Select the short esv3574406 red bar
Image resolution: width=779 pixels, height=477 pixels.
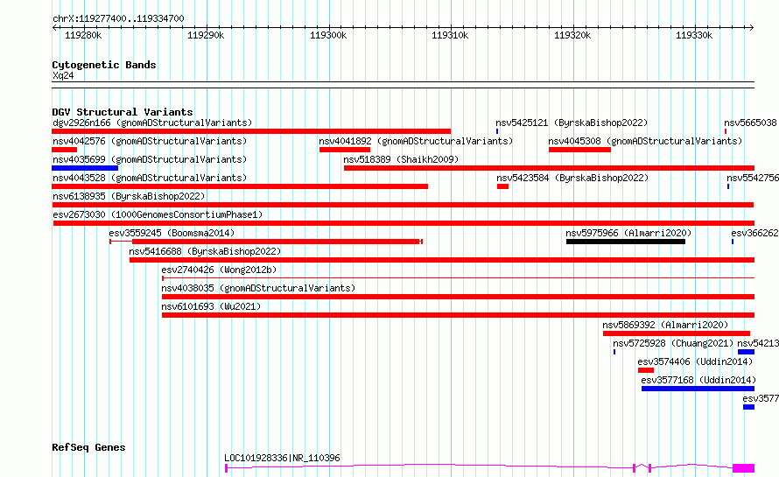point(646,370)
